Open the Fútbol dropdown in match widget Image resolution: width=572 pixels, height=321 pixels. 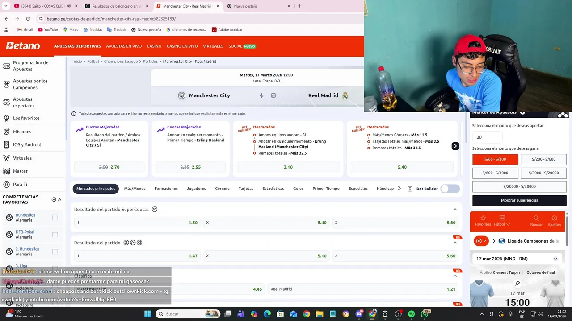pos(502,221)
